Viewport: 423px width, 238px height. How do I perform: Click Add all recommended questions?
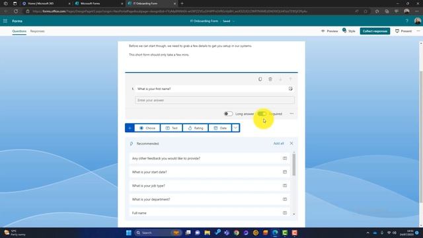[x=278, y=143]
